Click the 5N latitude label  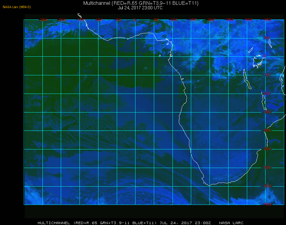pos(267,38)
